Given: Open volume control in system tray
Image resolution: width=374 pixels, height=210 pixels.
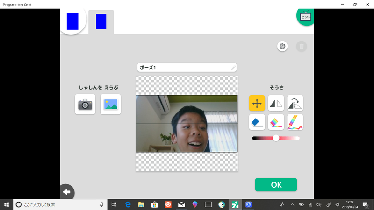Looking at the screenshot, I should pyautogui.click(x=319, y=204).
